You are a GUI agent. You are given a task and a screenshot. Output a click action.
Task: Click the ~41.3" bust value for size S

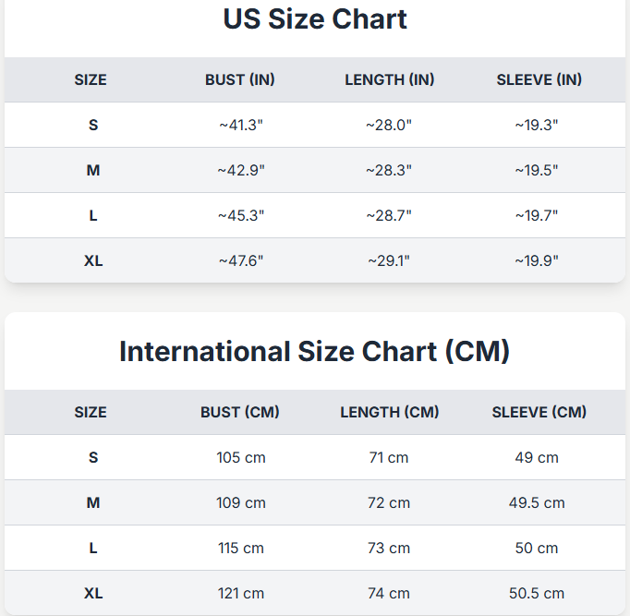tap(241, 125)
